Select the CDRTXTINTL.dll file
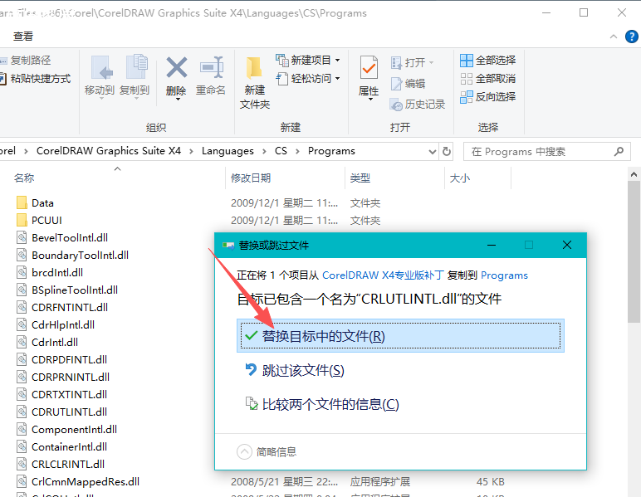The height and width of the screenshot is (497, 641). point(61,394)
